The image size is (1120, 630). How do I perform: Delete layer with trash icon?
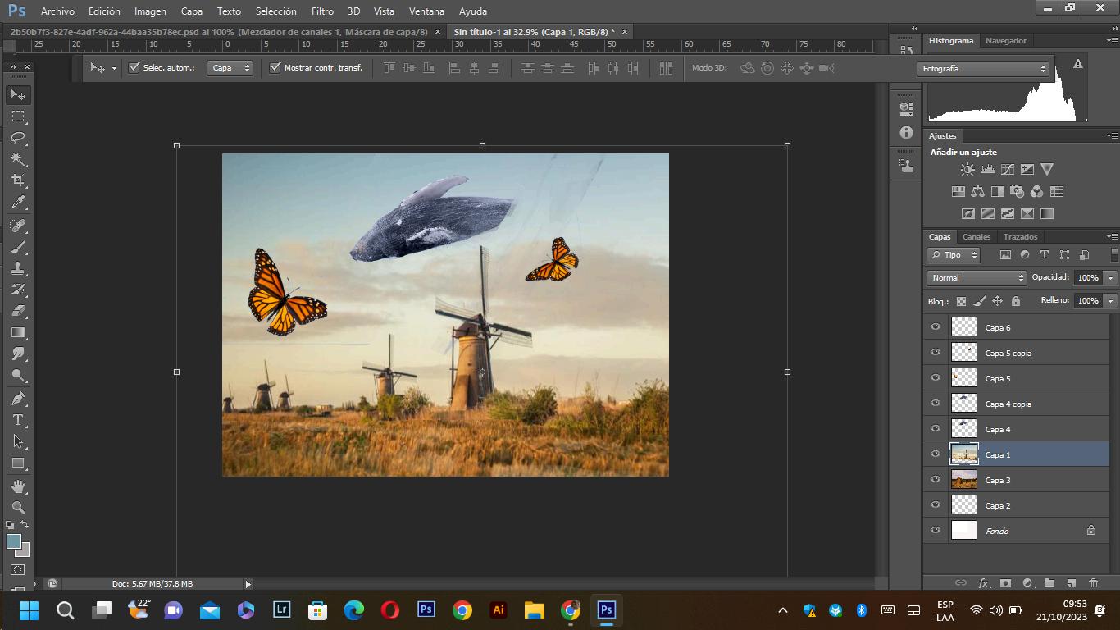pos(1093,583)
